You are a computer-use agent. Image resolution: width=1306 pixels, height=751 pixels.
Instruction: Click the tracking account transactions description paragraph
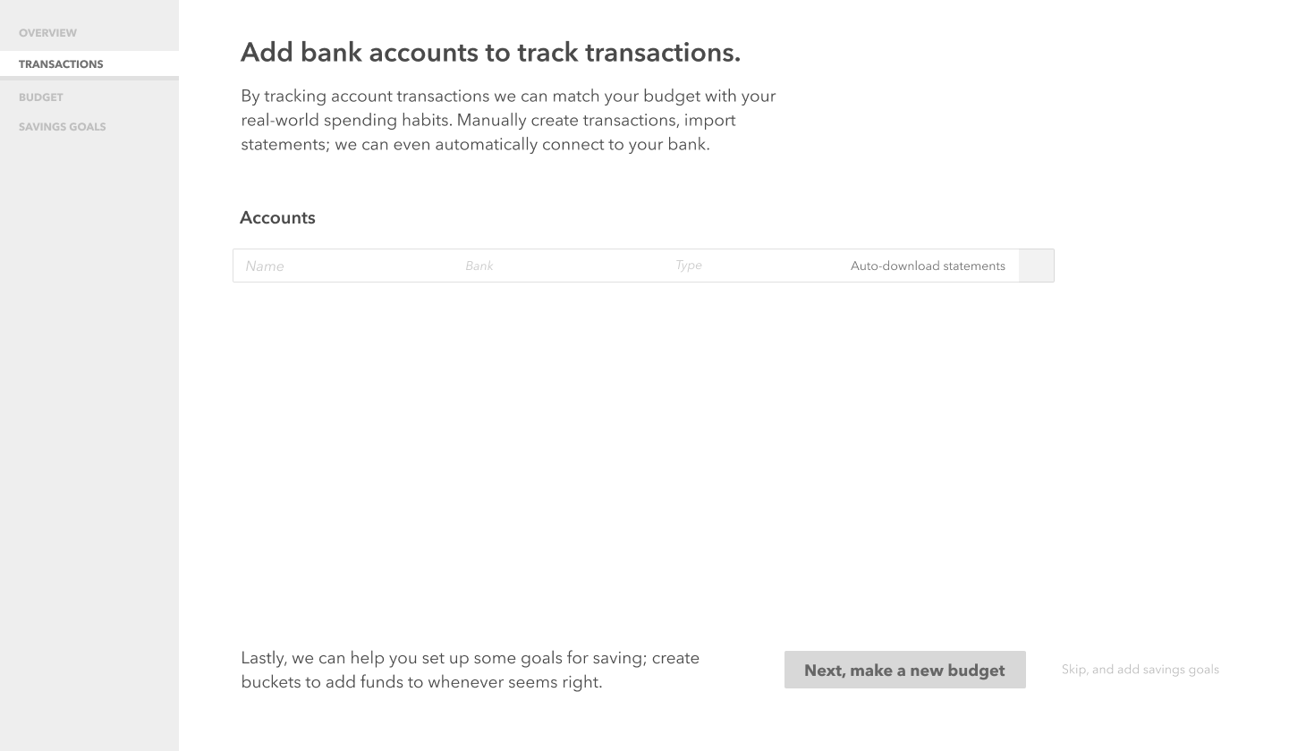coord(508,120)
